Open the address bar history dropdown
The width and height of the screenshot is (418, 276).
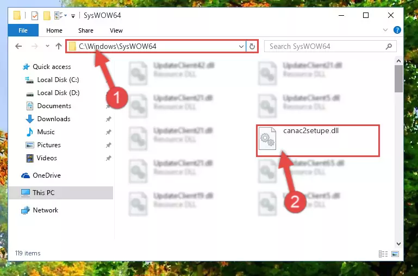pos(241,47)
